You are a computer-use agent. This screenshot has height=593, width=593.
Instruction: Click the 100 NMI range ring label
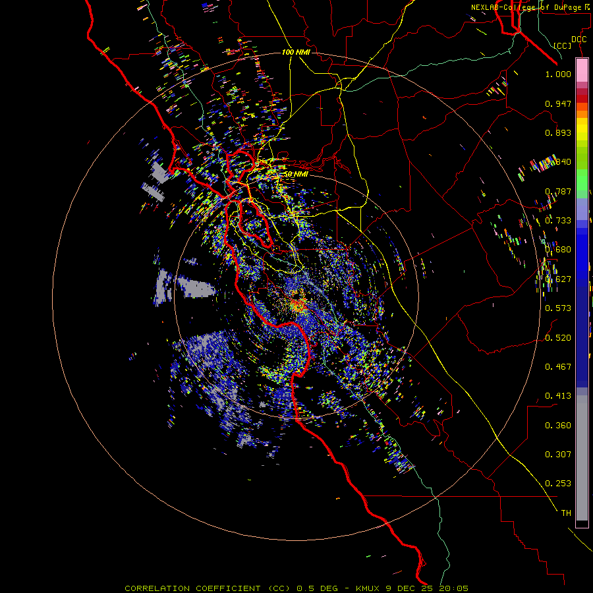pos(296,52)
